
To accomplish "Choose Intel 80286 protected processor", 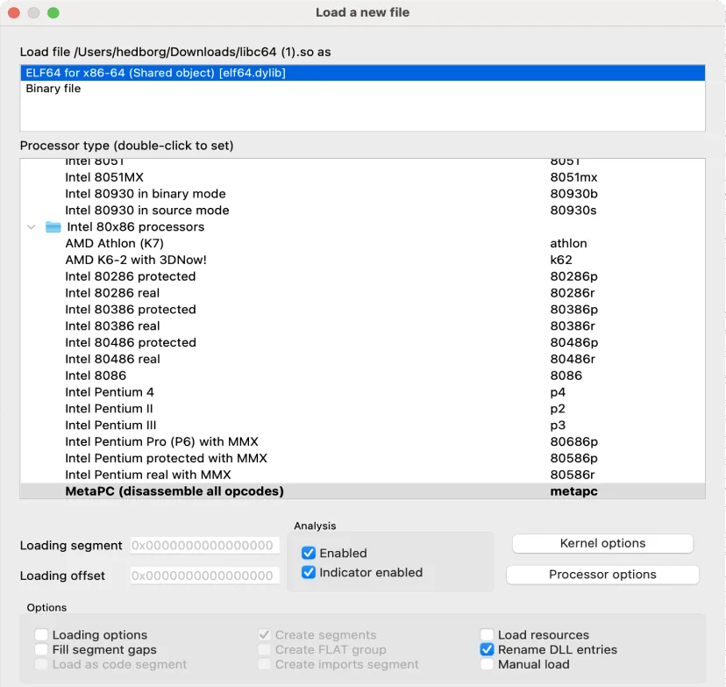I will pyautogui.click(x=362, y=276).
